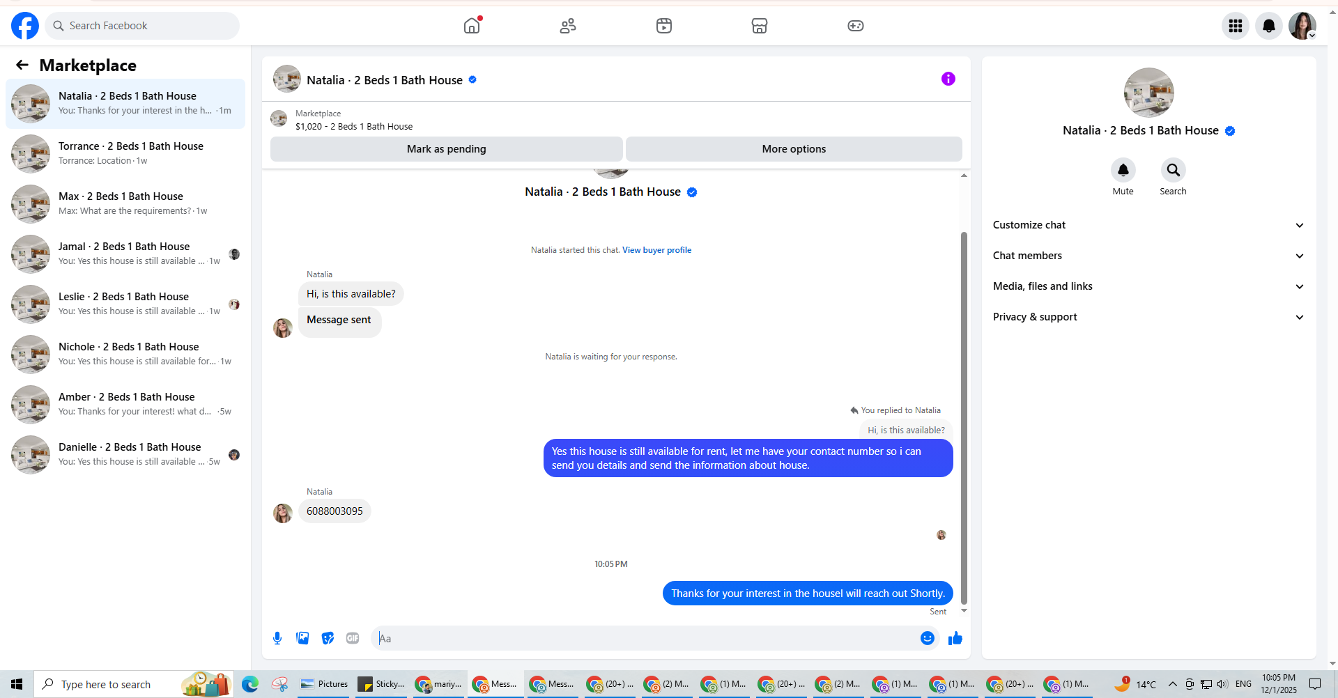Screen dimensions: 1338x698
Task: Attach a photo or file
Action: (302, 638)
